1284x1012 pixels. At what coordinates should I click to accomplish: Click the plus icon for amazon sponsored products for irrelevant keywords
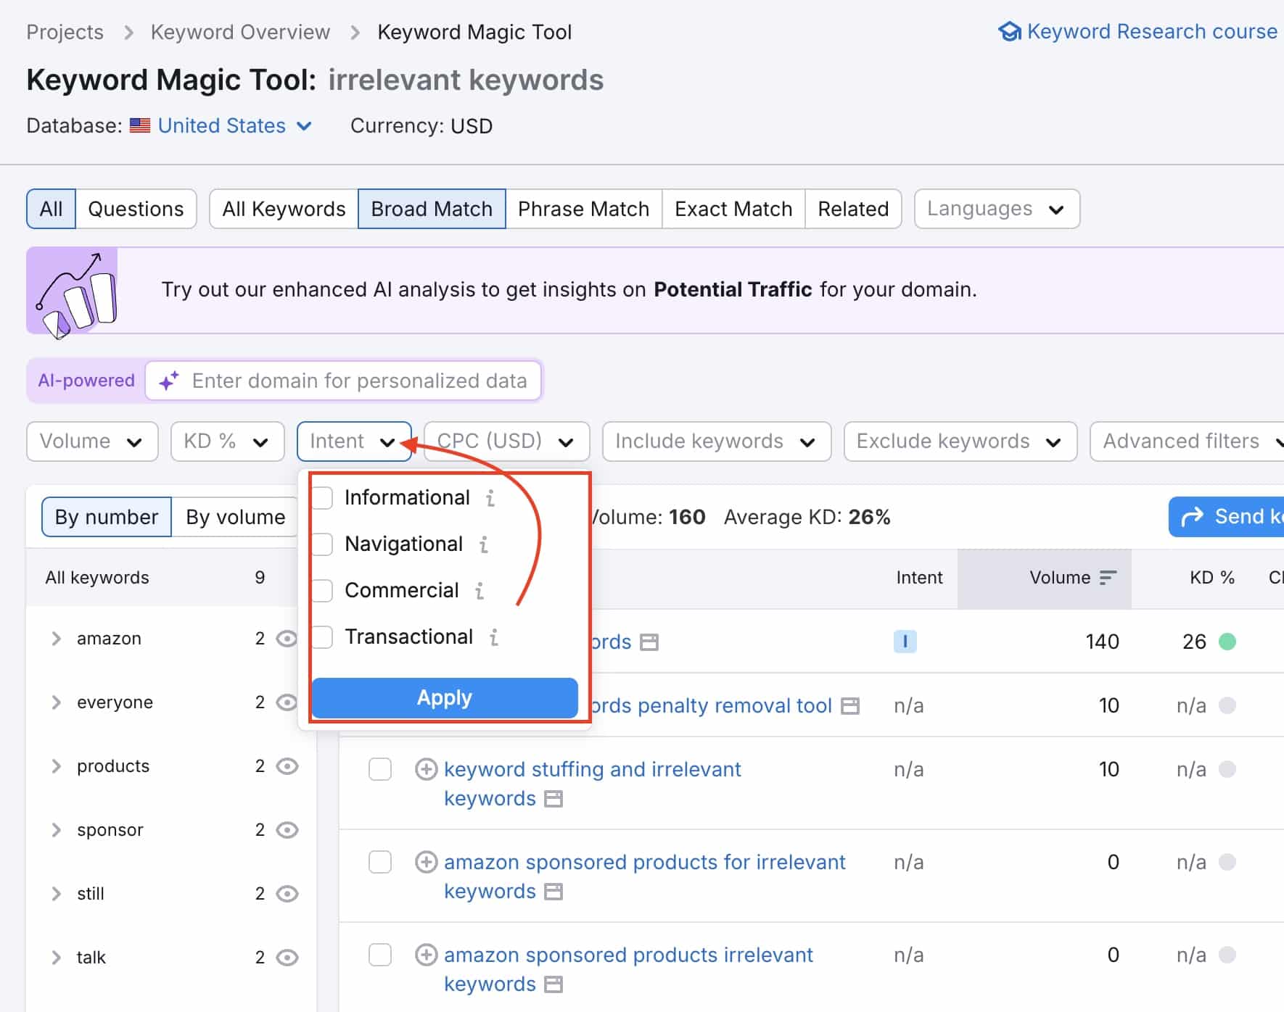pyautogui.click(x=426, y=862)
